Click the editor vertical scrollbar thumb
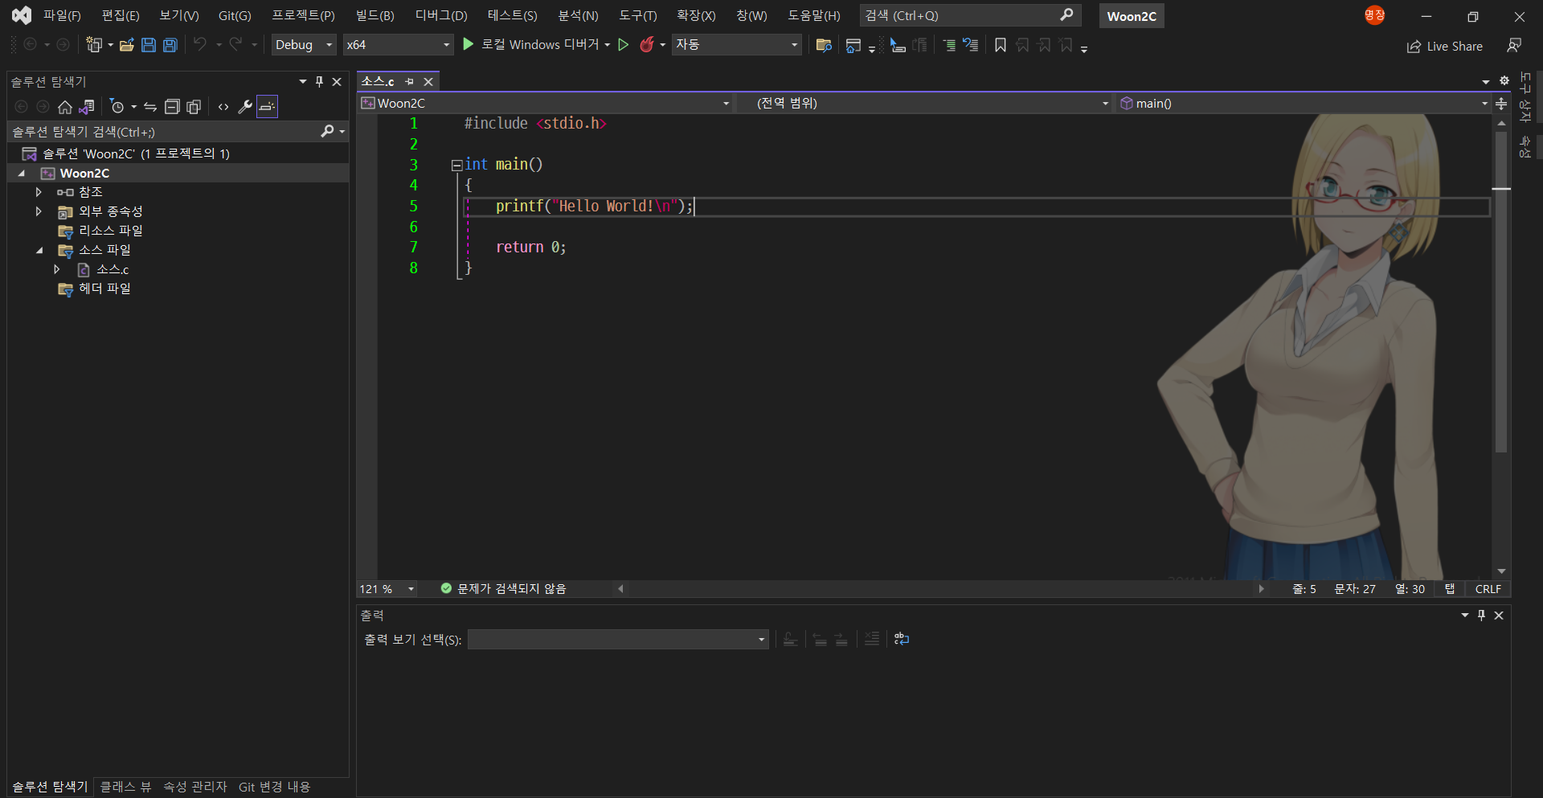The width and height of the screenshot is (1543, 798). click(1500, 293)
